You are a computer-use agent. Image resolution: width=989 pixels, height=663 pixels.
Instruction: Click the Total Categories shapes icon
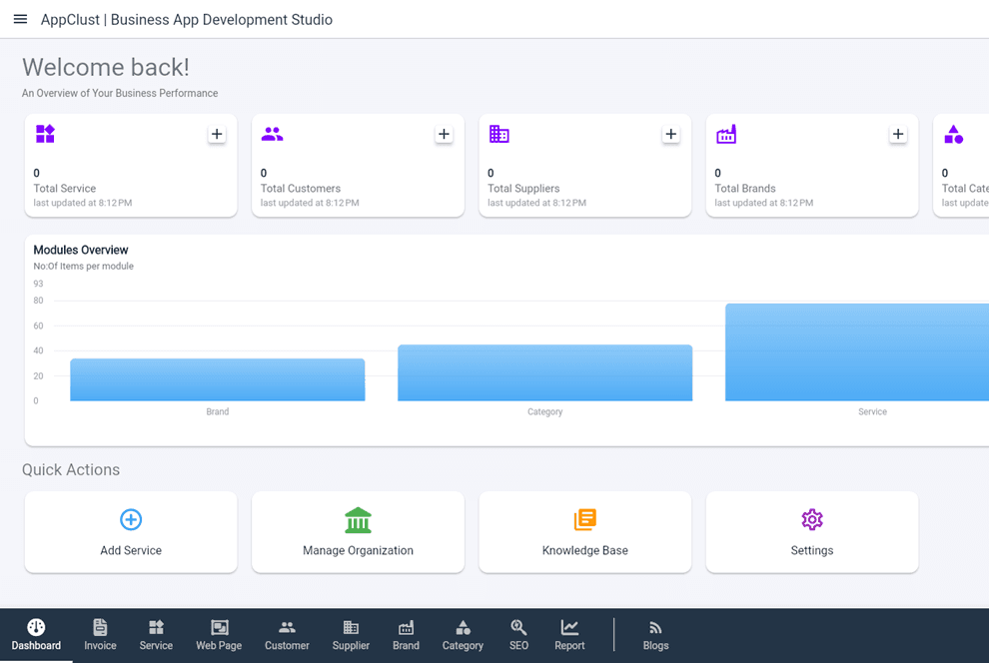pos(953,134)
